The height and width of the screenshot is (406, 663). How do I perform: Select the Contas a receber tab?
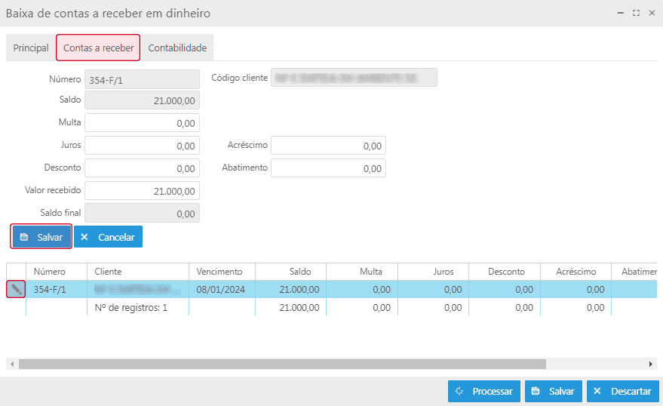tap(98, 48)
